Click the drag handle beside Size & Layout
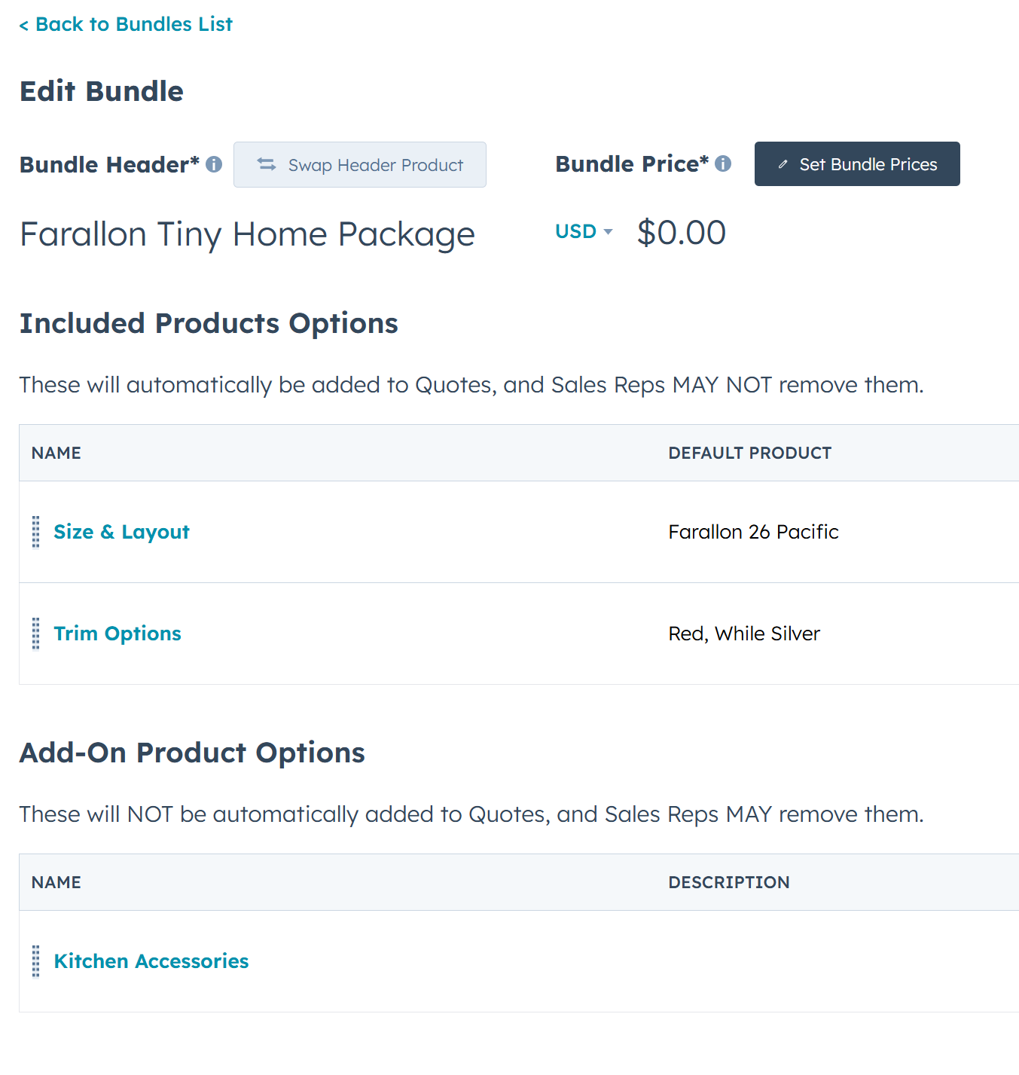The height and width of the screenshot is (1075, 1019). pyautogui.click(x=35, y=532)
